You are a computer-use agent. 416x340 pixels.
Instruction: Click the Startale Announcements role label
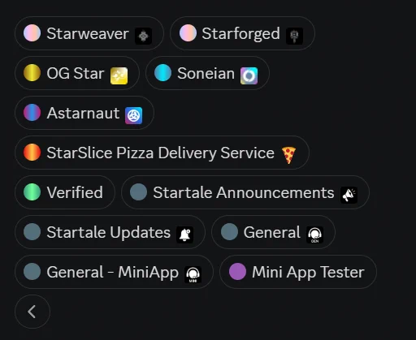coord(244,192)
